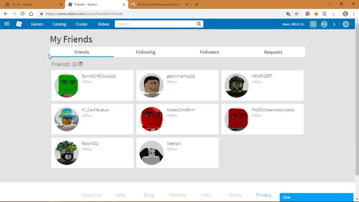
Task: Click the browser address bar URL
Action: point(84,13)
